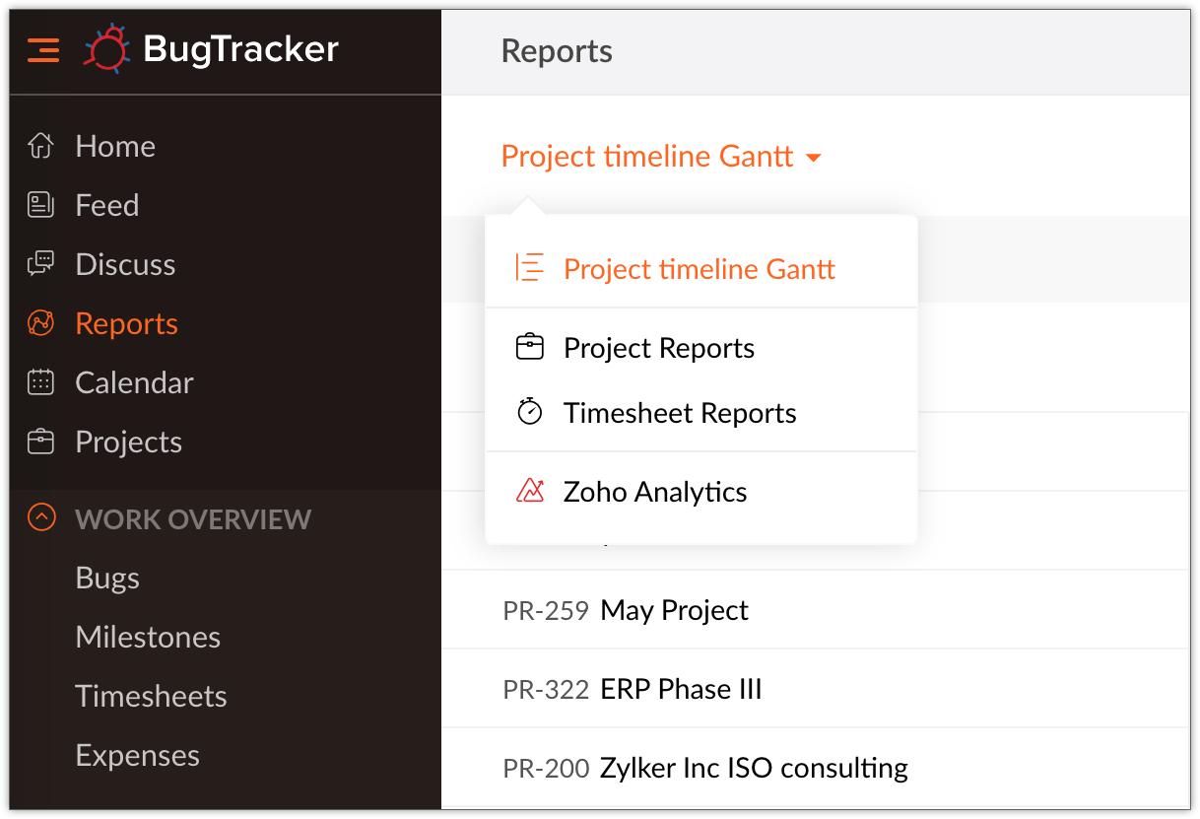Open the Calendar icon

[40, 381]
